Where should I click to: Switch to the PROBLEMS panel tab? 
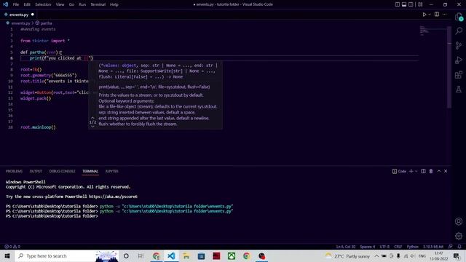[x=15, y=171]
